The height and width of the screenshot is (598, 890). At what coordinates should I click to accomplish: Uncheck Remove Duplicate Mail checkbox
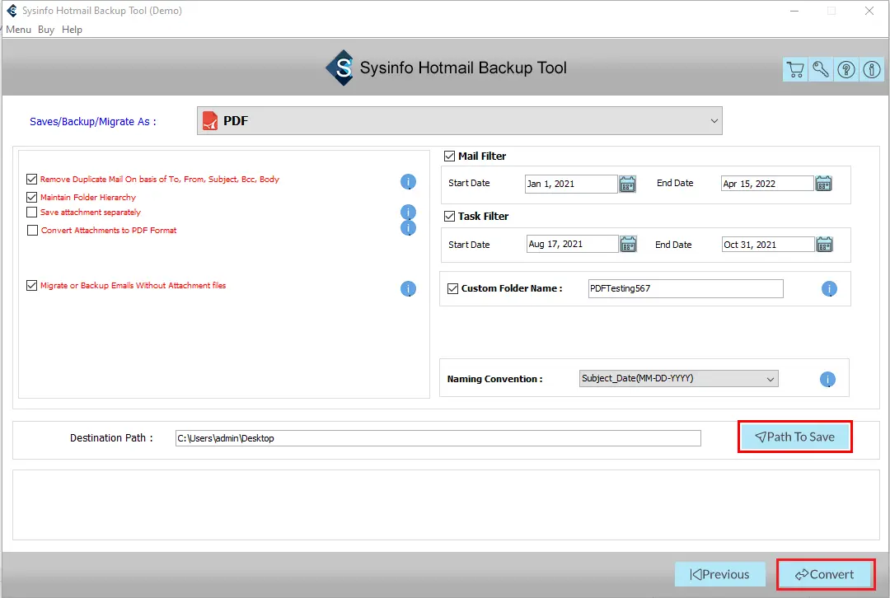tap(32, 180)
